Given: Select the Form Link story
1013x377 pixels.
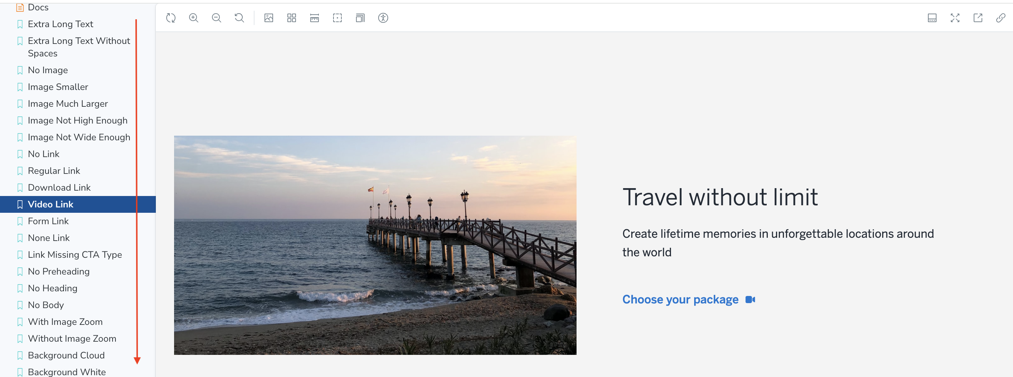Looking at the screenshot, I should pos(48,221).
